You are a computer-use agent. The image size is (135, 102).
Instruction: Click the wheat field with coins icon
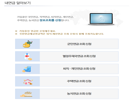coord(26,94)
